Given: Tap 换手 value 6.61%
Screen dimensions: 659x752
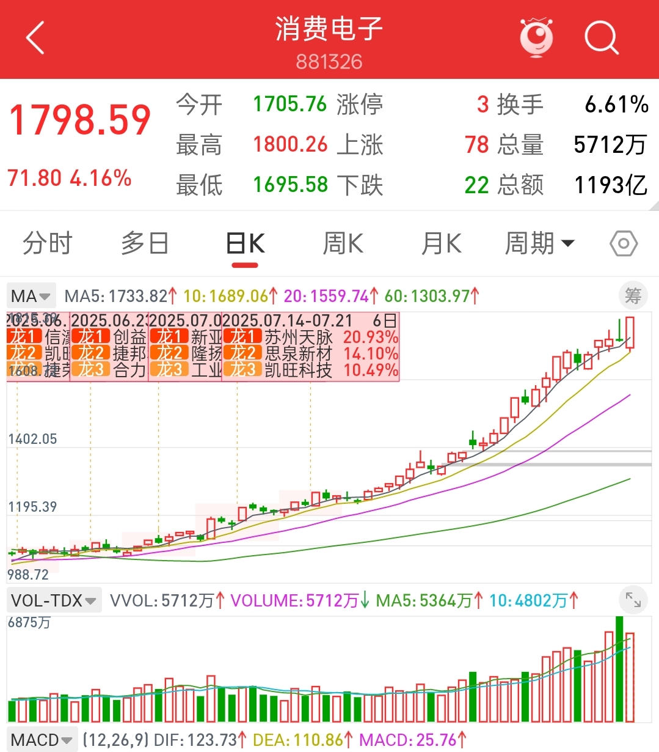Looking at the screenshot, I should pos(617,105).
